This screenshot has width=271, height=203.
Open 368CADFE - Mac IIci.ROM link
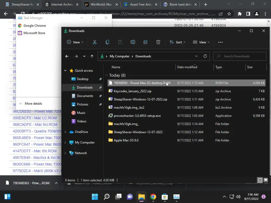[35, 124]
